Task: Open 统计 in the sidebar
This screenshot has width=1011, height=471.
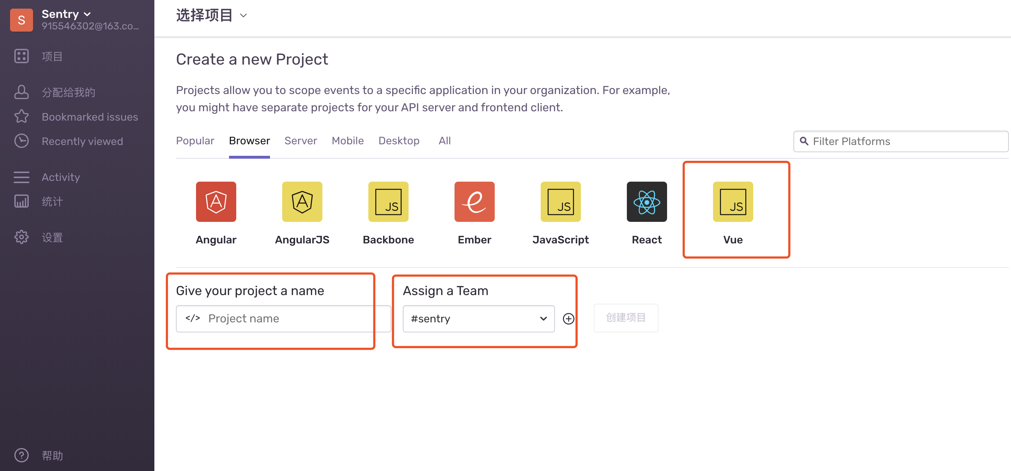Action: [x=52, y=202]
